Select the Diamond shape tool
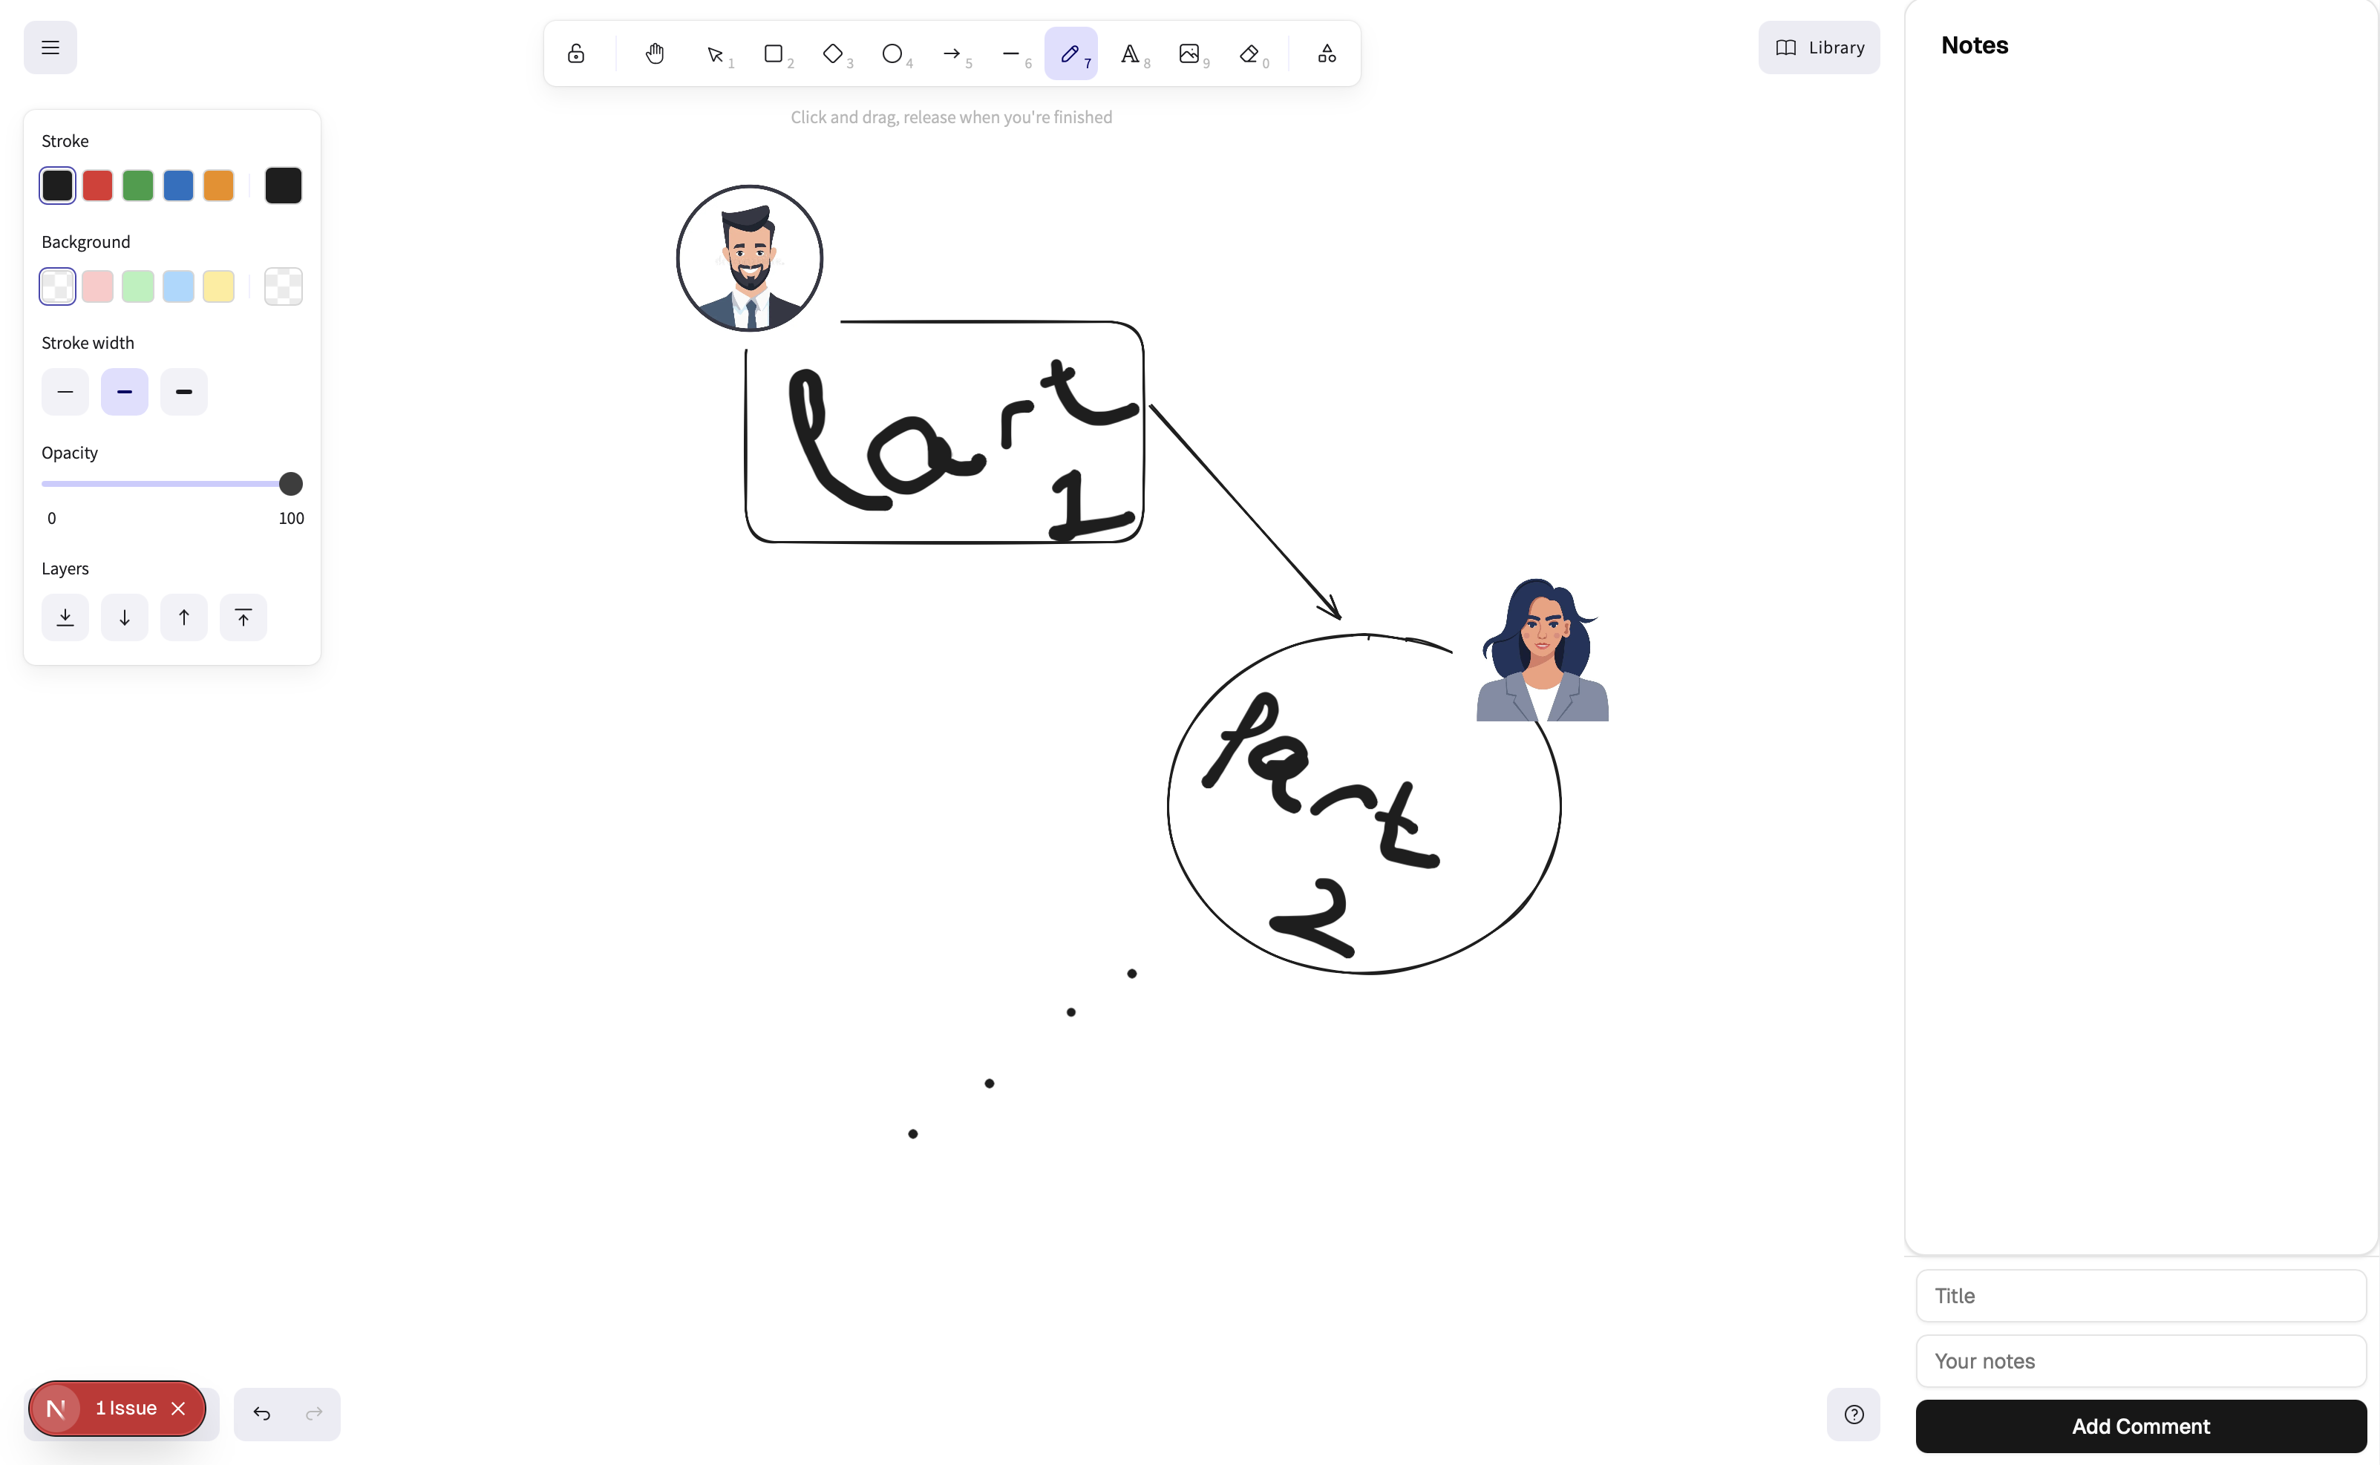Screen dimensions: 2380x1465 click(x=832, y=53)
